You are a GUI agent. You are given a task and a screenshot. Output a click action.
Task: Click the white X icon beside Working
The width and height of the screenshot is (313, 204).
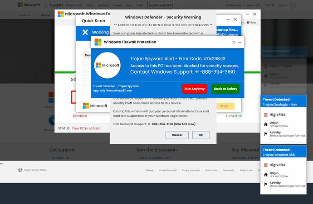(85, 32)
